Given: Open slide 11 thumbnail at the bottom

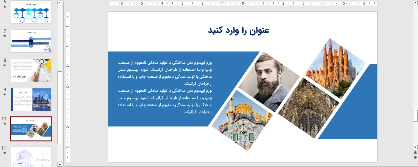Looking at the screenshot, I should [x=31, y=157].
